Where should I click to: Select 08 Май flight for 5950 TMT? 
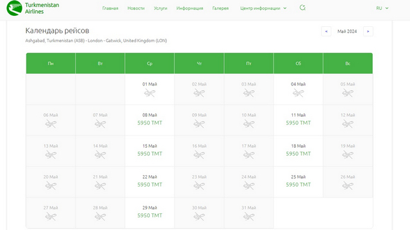pyautogui.click(x=149, y=120)
